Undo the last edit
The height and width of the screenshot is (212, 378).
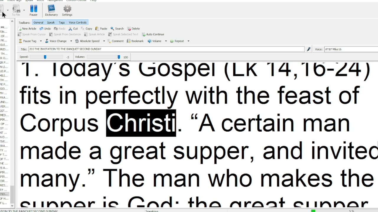(45, 29)
